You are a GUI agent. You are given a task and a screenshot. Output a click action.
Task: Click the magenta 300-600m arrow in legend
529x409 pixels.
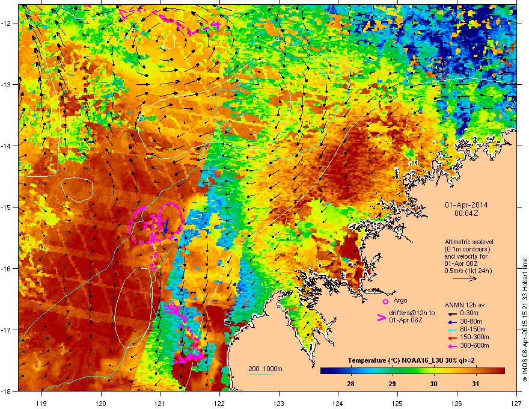tap(452, 346)
